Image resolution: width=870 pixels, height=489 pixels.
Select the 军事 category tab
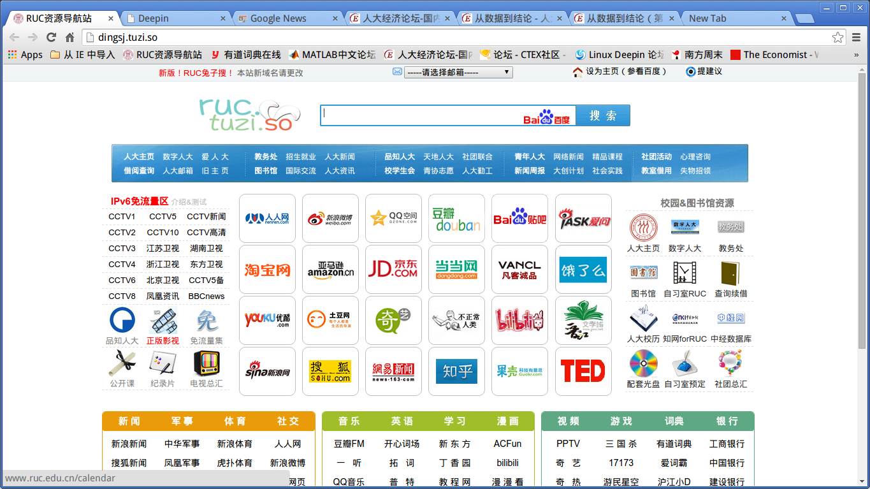pyautogui.click(x=182, y=421)
